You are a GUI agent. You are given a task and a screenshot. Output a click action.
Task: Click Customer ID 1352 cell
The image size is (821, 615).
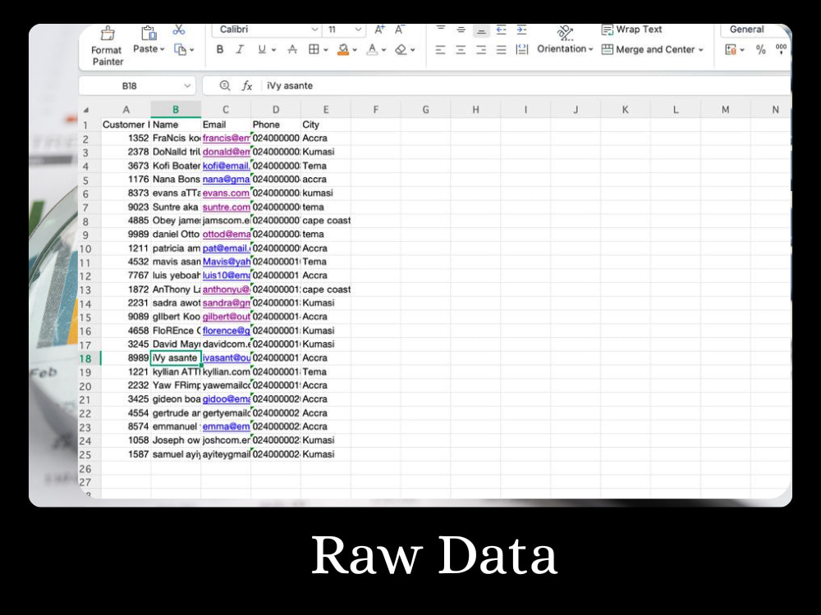[126, 138]
